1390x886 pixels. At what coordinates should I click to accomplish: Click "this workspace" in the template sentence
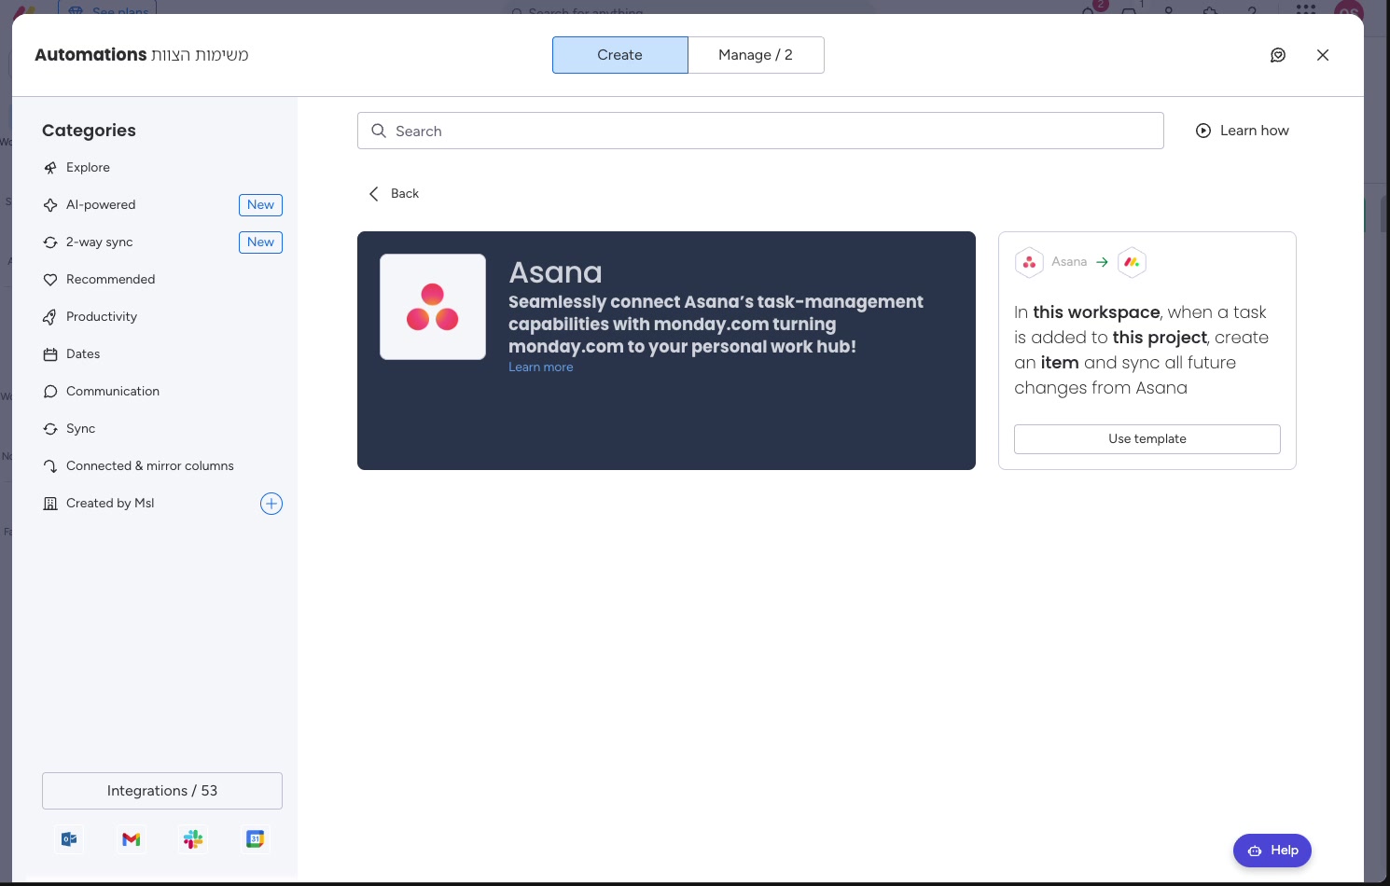[1096, 312]
